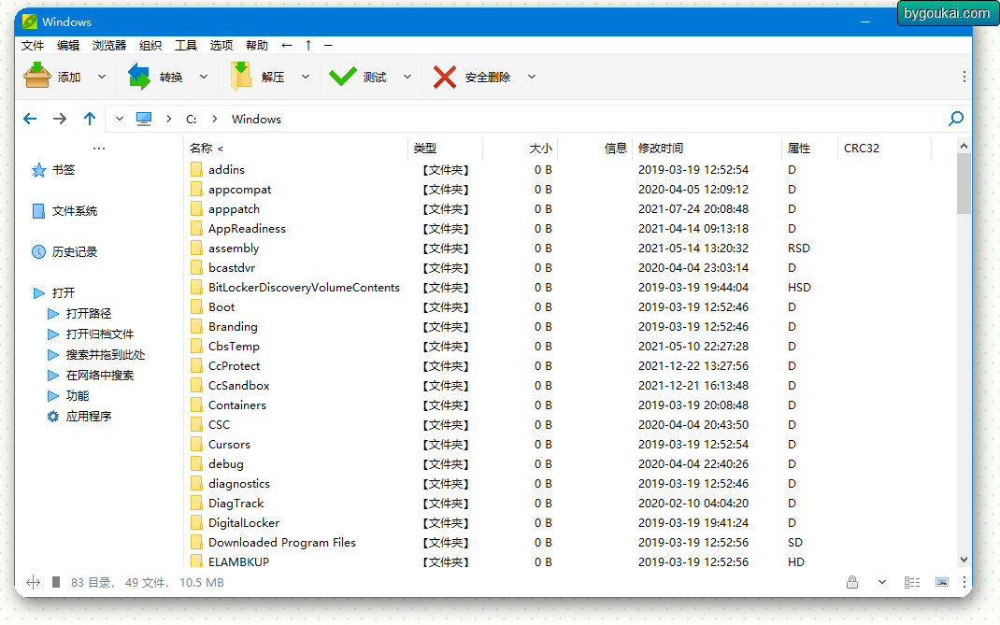Image resolution: width=1000 pixels, height=625 pixels.
Task: Click the 解压 (Extract) toolbar icon
Action: (x=241, y=76)
